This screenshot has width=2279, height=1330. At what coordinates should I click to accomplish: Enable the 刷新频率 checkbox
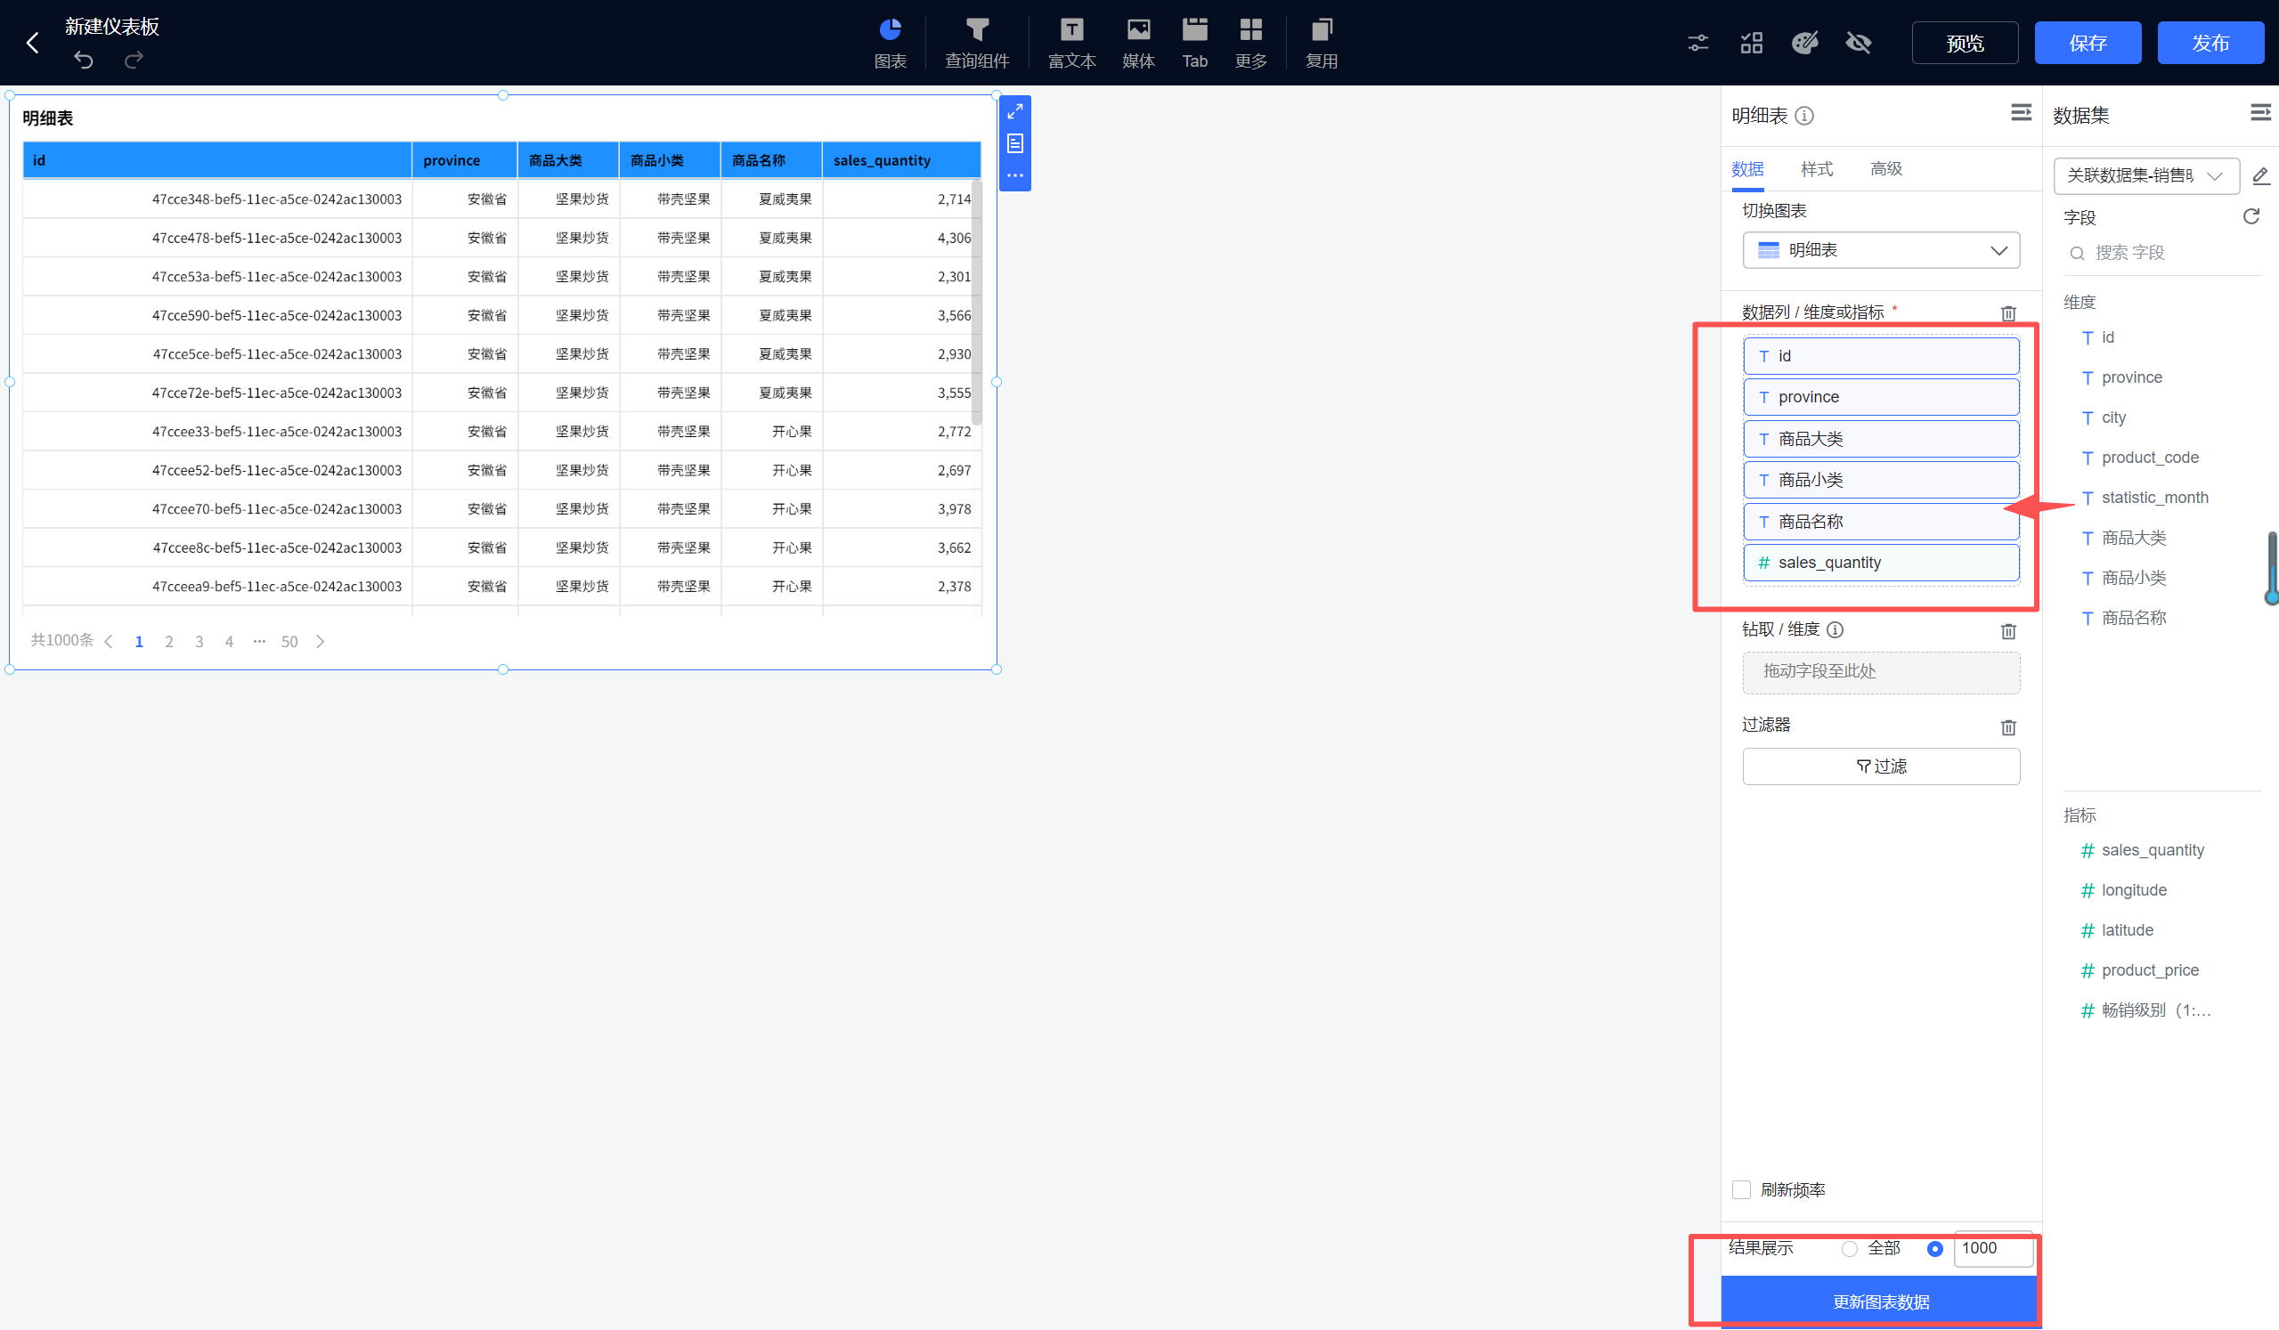[x=1741, y=1190]
